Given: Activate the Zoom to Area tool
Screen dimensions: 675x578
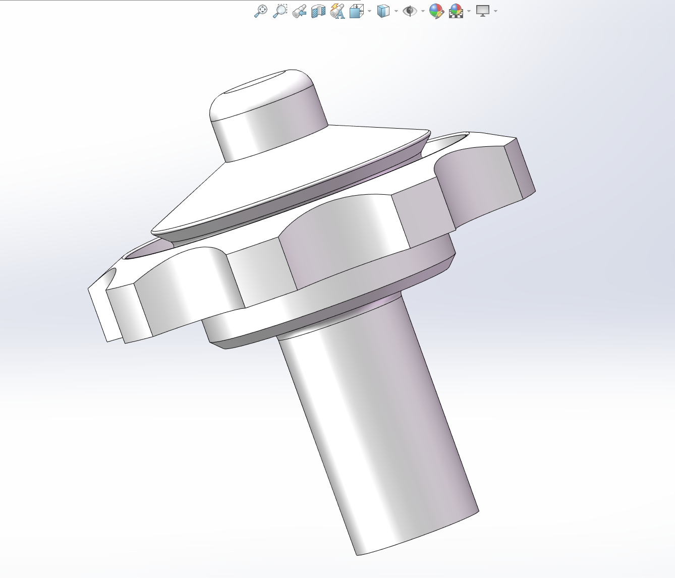Looking at the screenshot, I should pos(279,11).
